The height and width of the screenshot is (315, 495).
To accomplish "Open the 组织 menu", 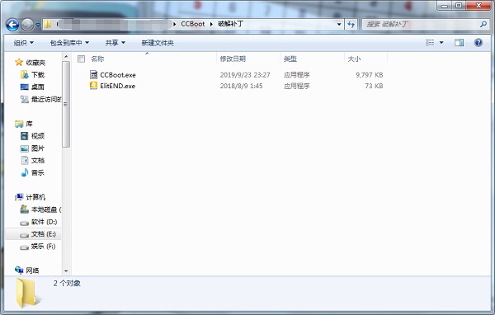I will [24, 43].
